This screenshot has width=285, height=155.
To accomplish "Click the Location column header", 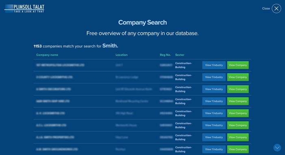I will click(121, 55).
